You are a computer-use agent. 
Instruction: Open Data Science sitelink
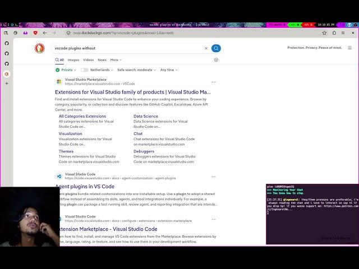point(146,116)
